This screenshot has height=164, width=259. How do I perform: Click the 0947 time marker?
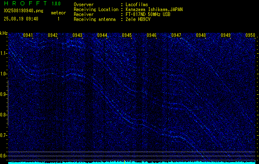click(x=176, y=35)
